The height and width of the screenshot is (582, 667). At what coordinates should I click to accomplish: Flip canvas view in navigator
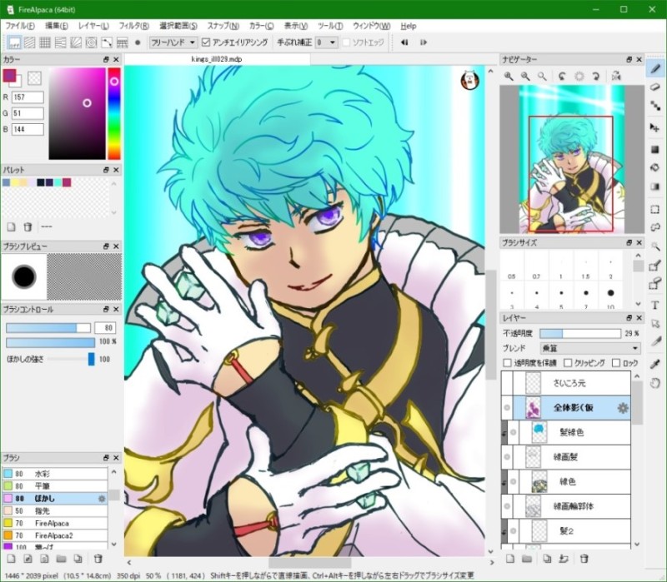[616, 76]
